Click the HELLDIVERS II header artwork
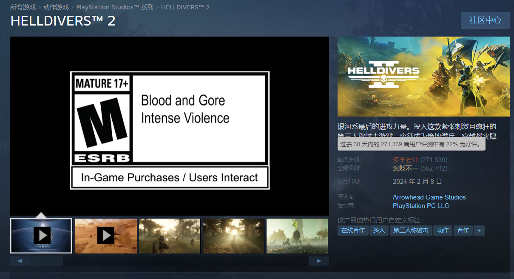 [423, 77]
